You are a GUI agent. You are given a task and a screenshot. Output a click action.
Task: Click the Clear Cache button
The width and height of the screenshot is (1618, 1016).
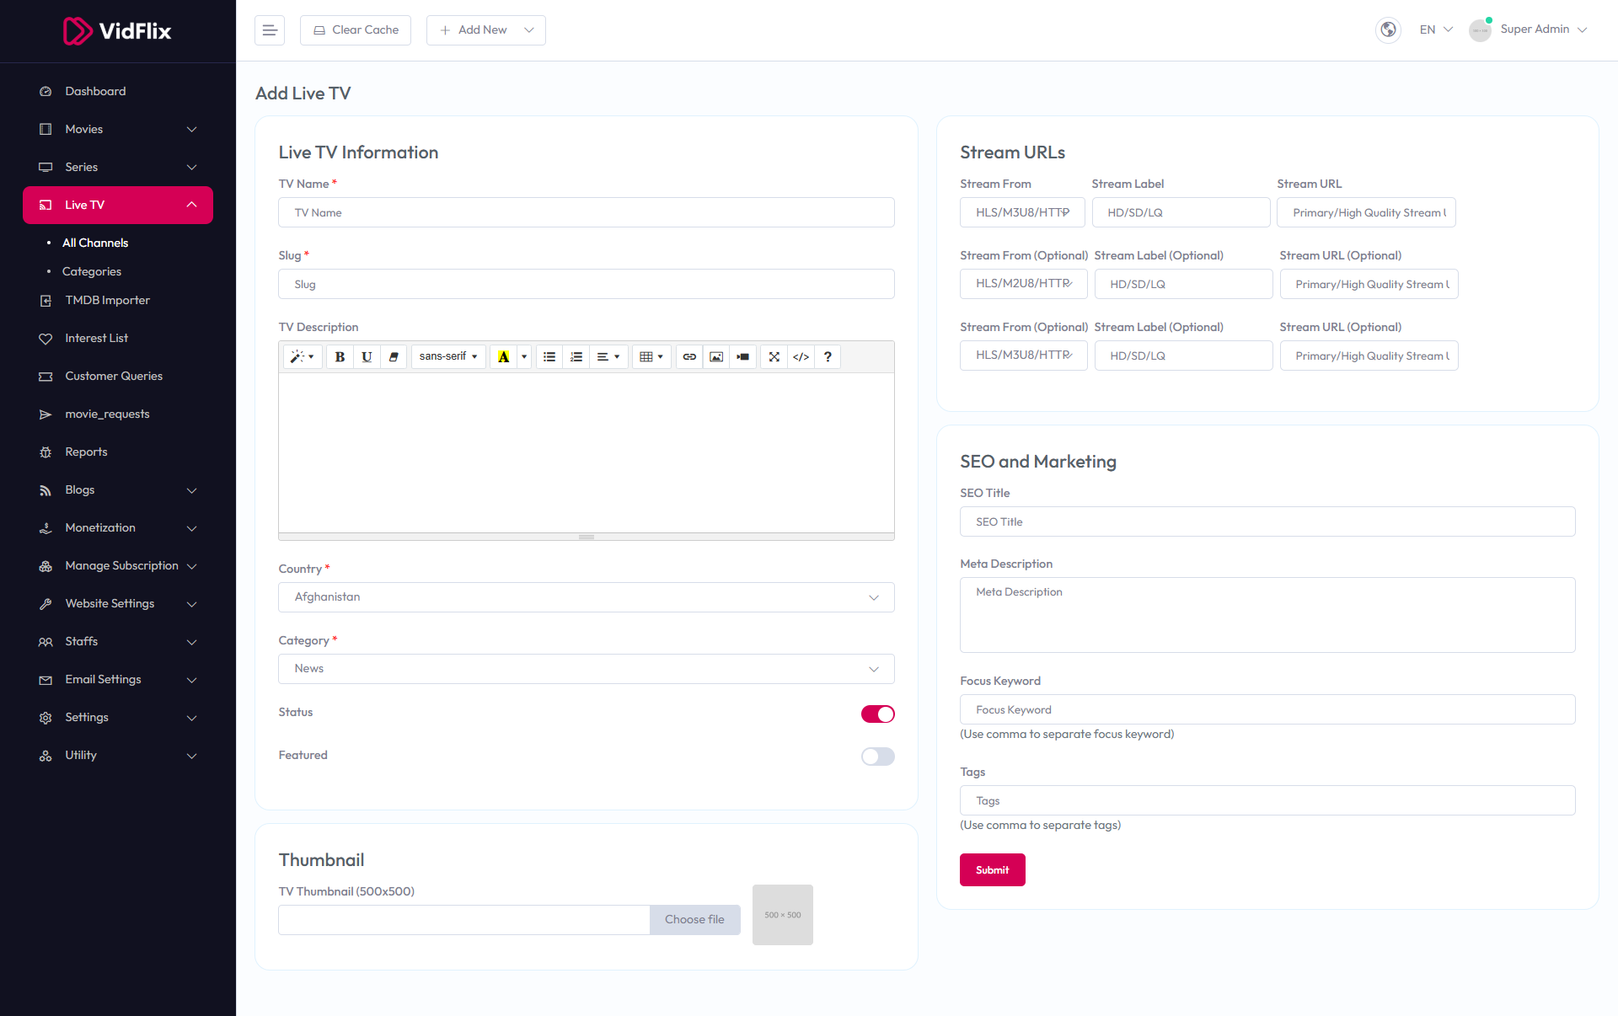click(356, 30)
